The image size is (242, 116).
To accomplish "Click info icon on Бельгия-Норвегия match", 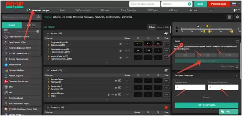I will pos(121,51).
